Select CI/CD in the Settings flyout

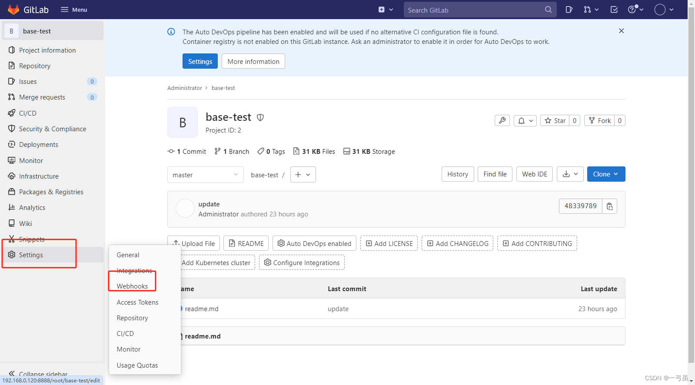125,333
